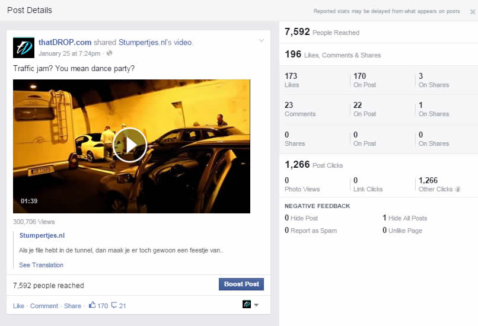Open the post-as page identity dropdown

(x=251, y=305)
